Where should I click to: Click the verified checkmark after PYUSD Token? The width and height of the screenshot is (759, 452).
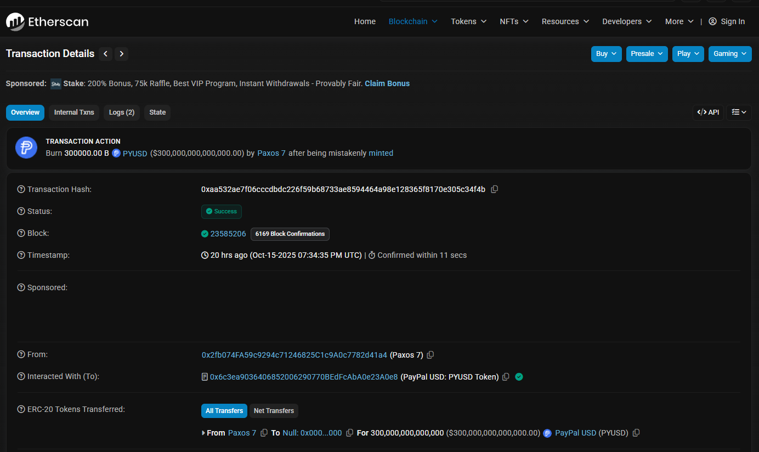tap(519, 377)
